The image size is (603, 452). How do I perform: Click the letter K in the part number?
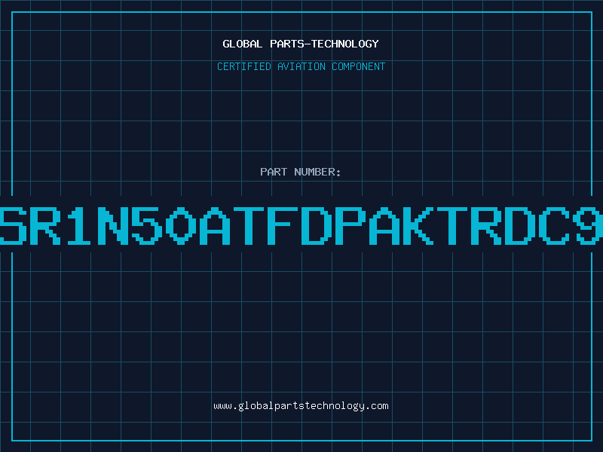point(419,225)
